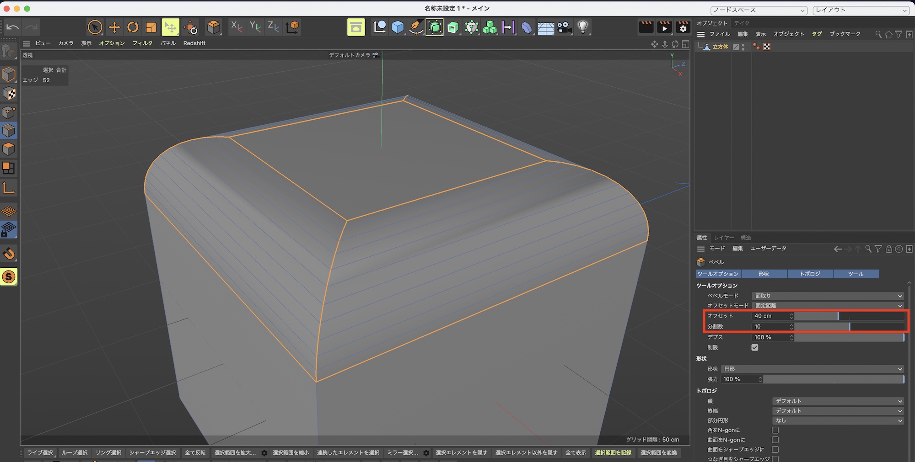Open the 形状 dropdown set to 円形
915x462 pixels.
(x=812, y=369)
